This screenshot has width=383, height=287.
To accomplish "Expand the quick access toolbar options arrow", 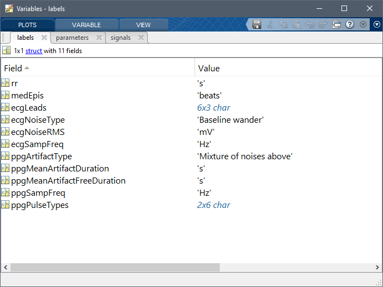I will pyautogui.click(x=363, y=24).
